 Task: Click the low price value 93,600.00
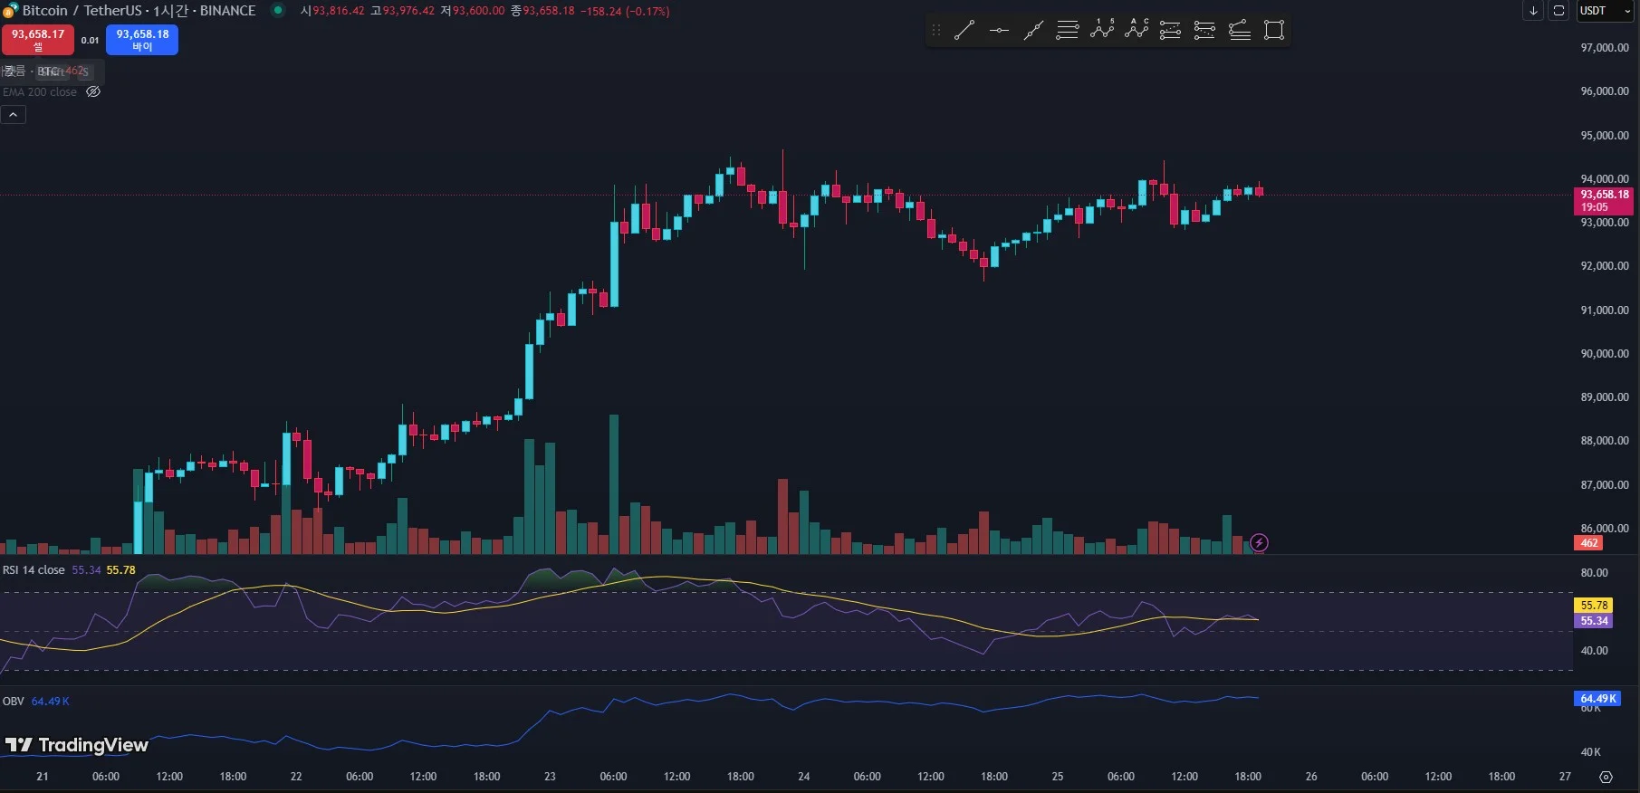click(x=478, y=11)
